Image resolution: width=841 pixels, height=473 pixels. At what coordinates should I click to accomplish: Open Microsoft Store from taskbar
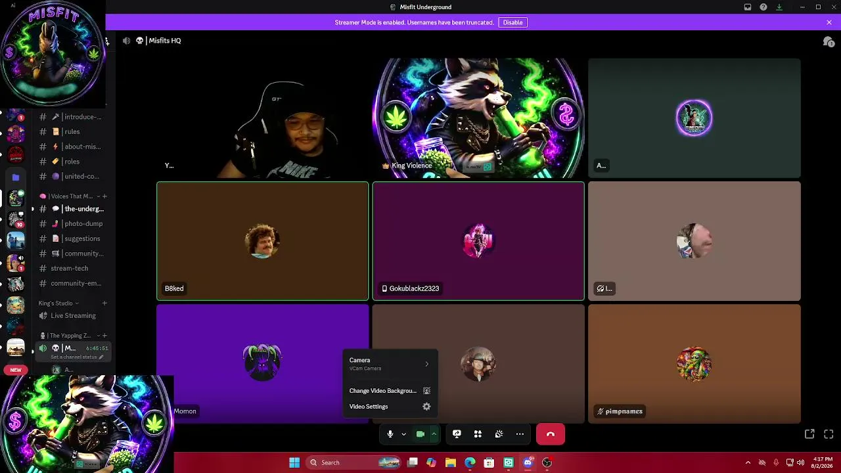[x=489, y=462]
